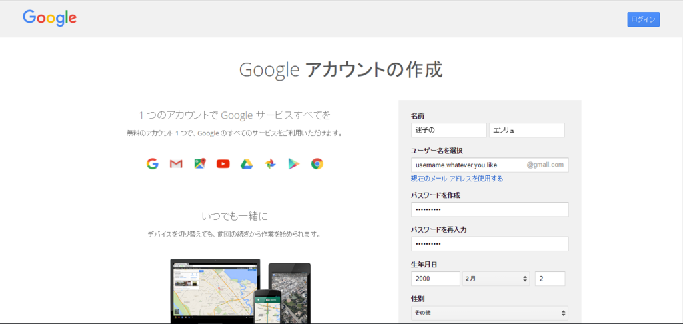Click the Google アカウントの作成 heading

tap(341, 70)
